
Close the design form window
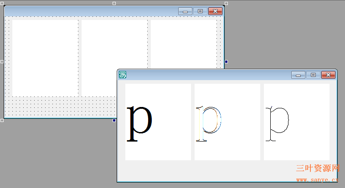(x=215, y=11)
